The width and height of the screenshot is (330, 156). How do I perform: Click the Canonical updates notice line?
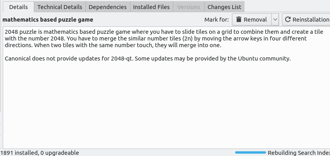pyautogui.click(x=148, y=59)
